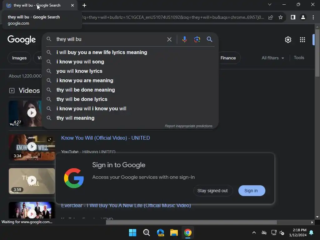Click 'Report inappropriate predictions' link
This screenshot has width=320, height=240.
point(188,126)
